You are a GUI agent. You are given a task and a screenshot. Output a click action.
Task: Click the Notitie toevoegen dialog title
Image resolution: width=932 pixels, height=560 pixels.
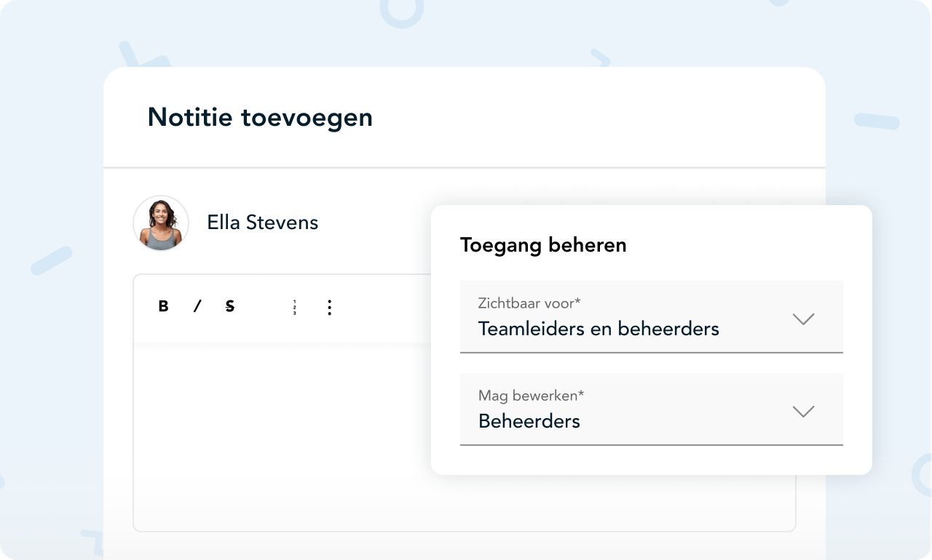click(x=260, y=117)
